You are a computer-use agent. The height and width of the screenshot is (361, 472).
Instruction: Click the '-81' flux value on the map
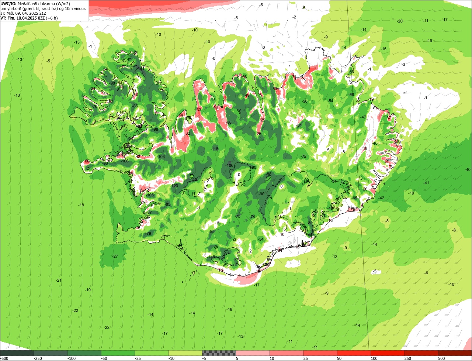pos(299,126)
